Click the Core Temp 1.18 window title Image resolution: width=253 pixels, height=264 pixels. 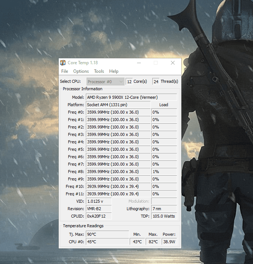click(83, 63)
